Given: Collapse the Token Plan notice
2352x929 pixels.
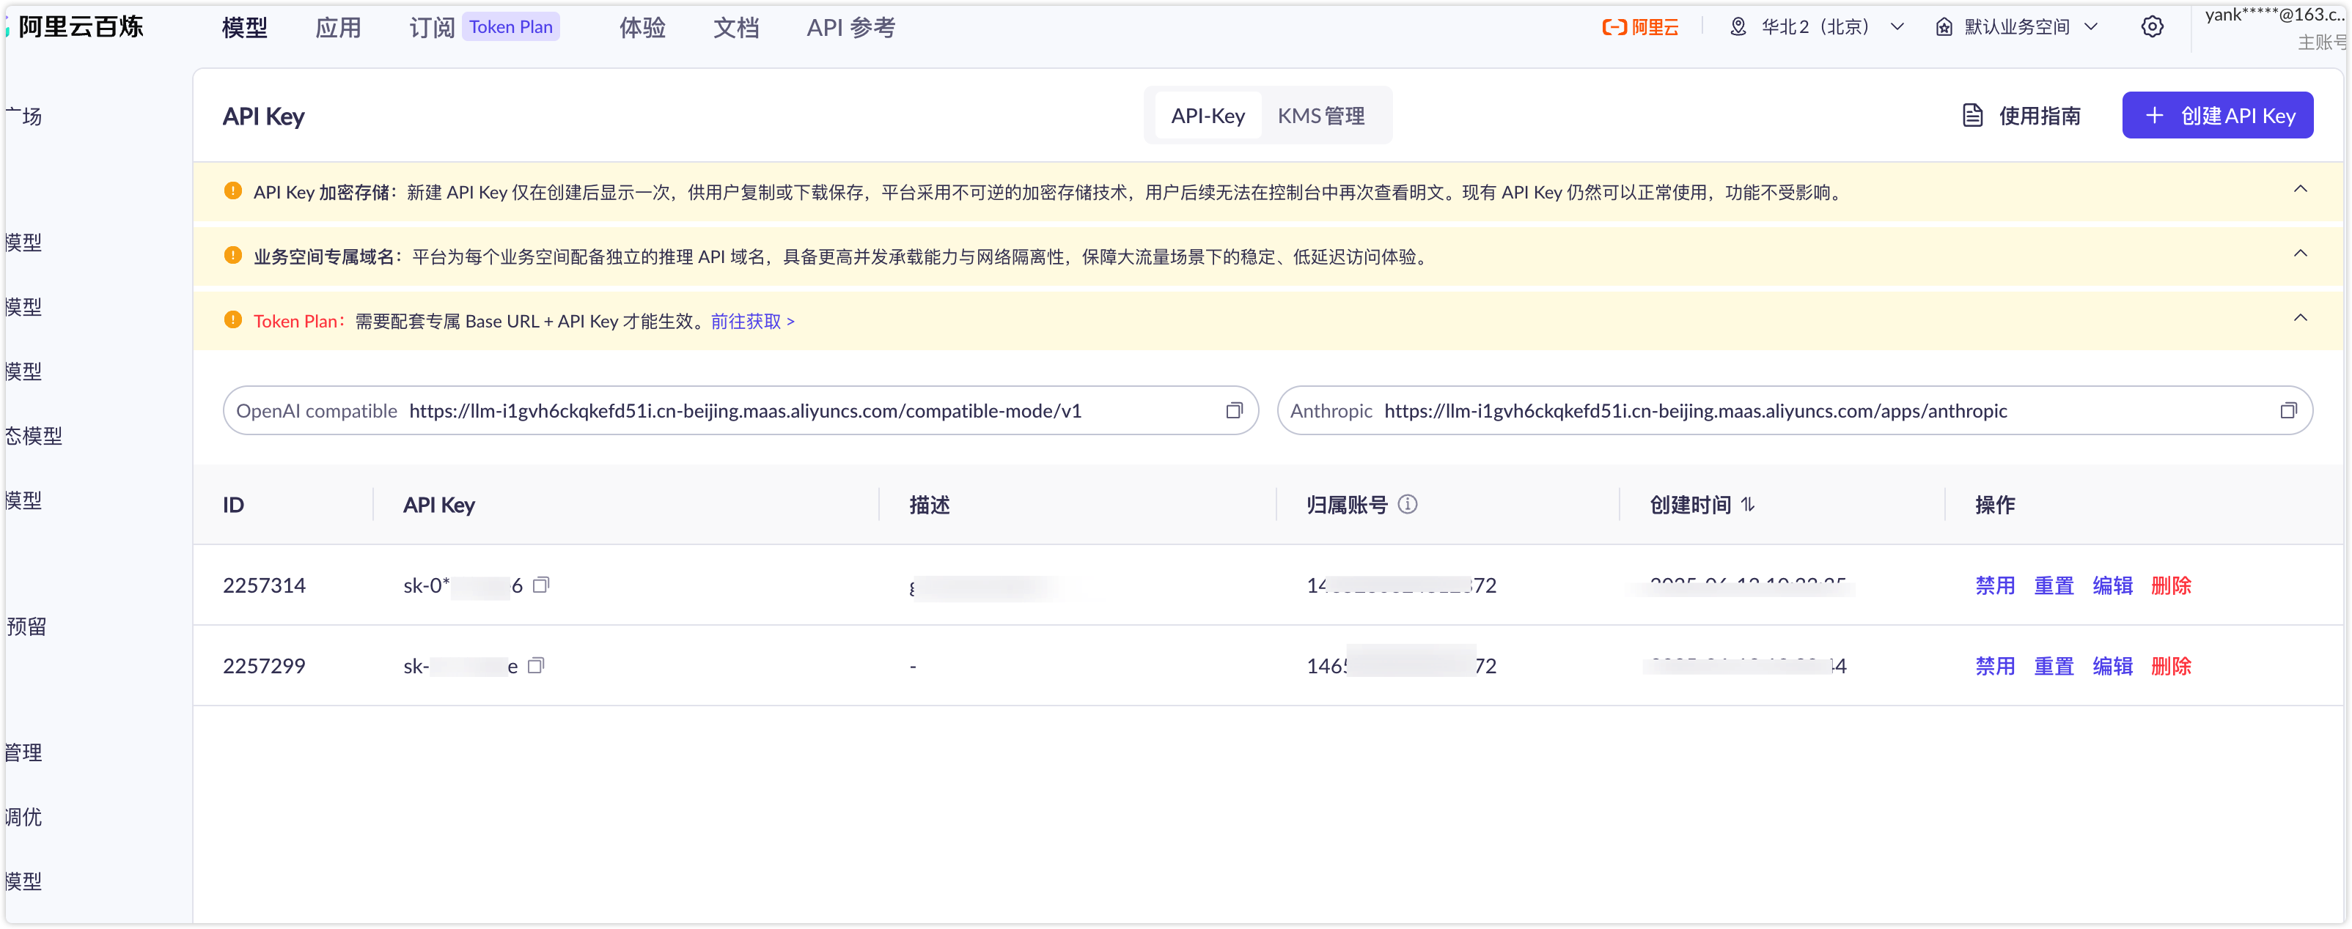Looking at the screenshot, I should pos(2300,319).
